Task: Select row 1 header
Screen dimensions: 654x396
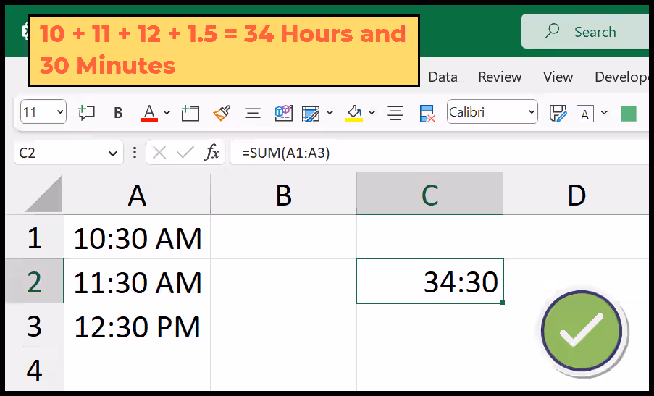Action: 35,237
